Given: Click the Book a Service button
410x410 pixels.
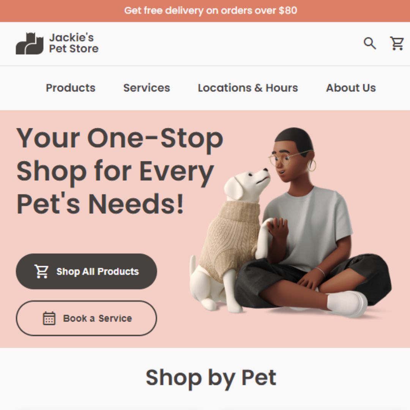Looking at the screenshot, I should (87, 318).
